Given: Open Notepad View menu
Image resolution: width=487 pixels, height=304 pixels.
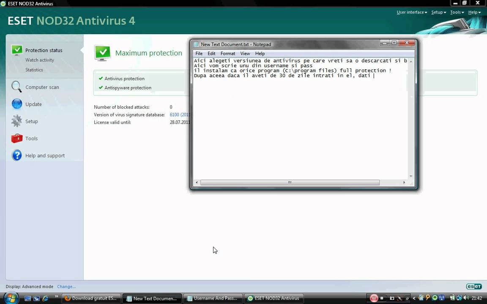Looking at the screenshot, I should point(245,53).
